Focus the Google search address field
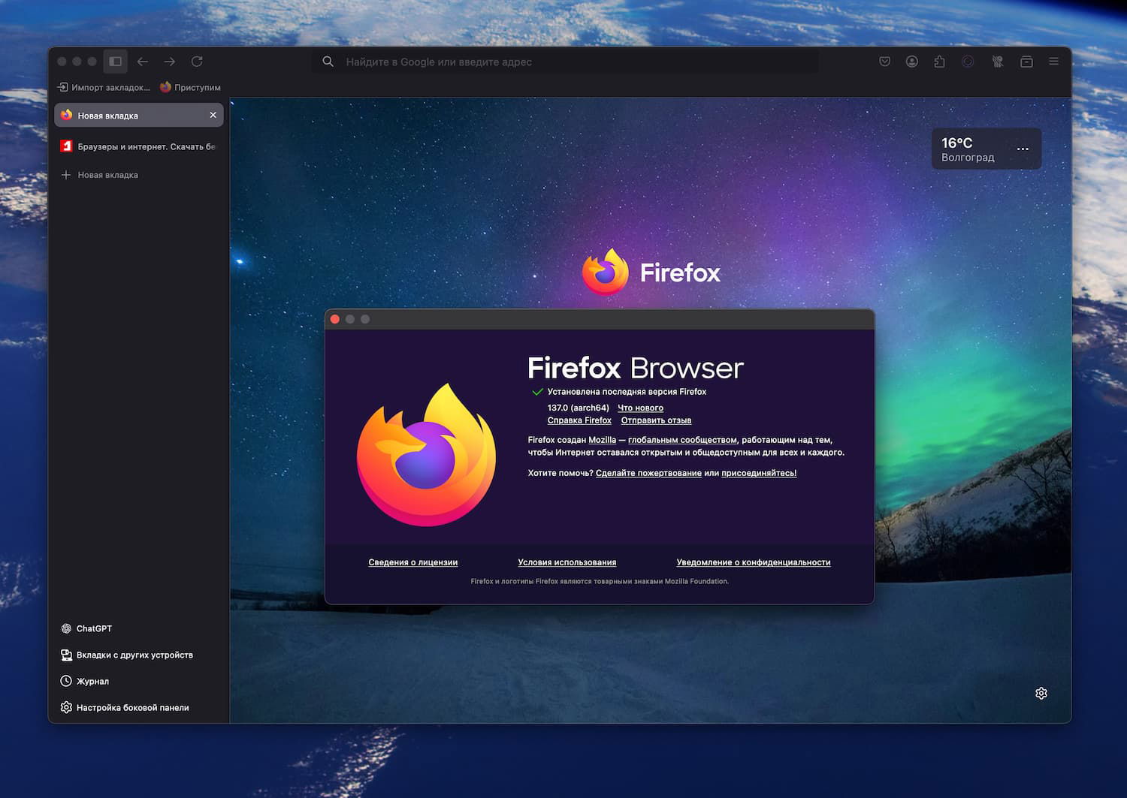 tap(565, 62)
